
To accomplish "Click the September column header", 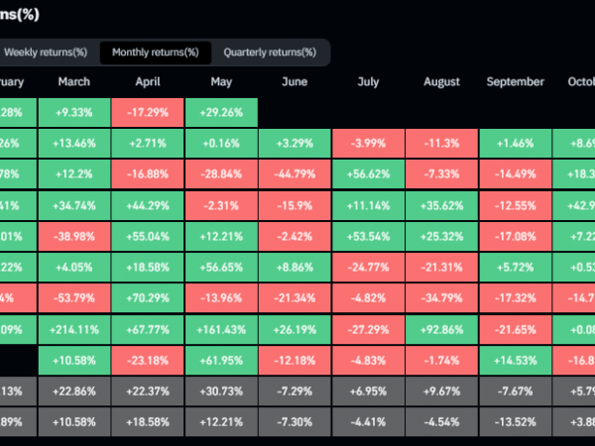I will (516, 81).
